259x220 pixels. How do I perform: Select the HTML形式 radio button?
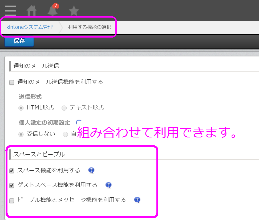click(21, 108)
